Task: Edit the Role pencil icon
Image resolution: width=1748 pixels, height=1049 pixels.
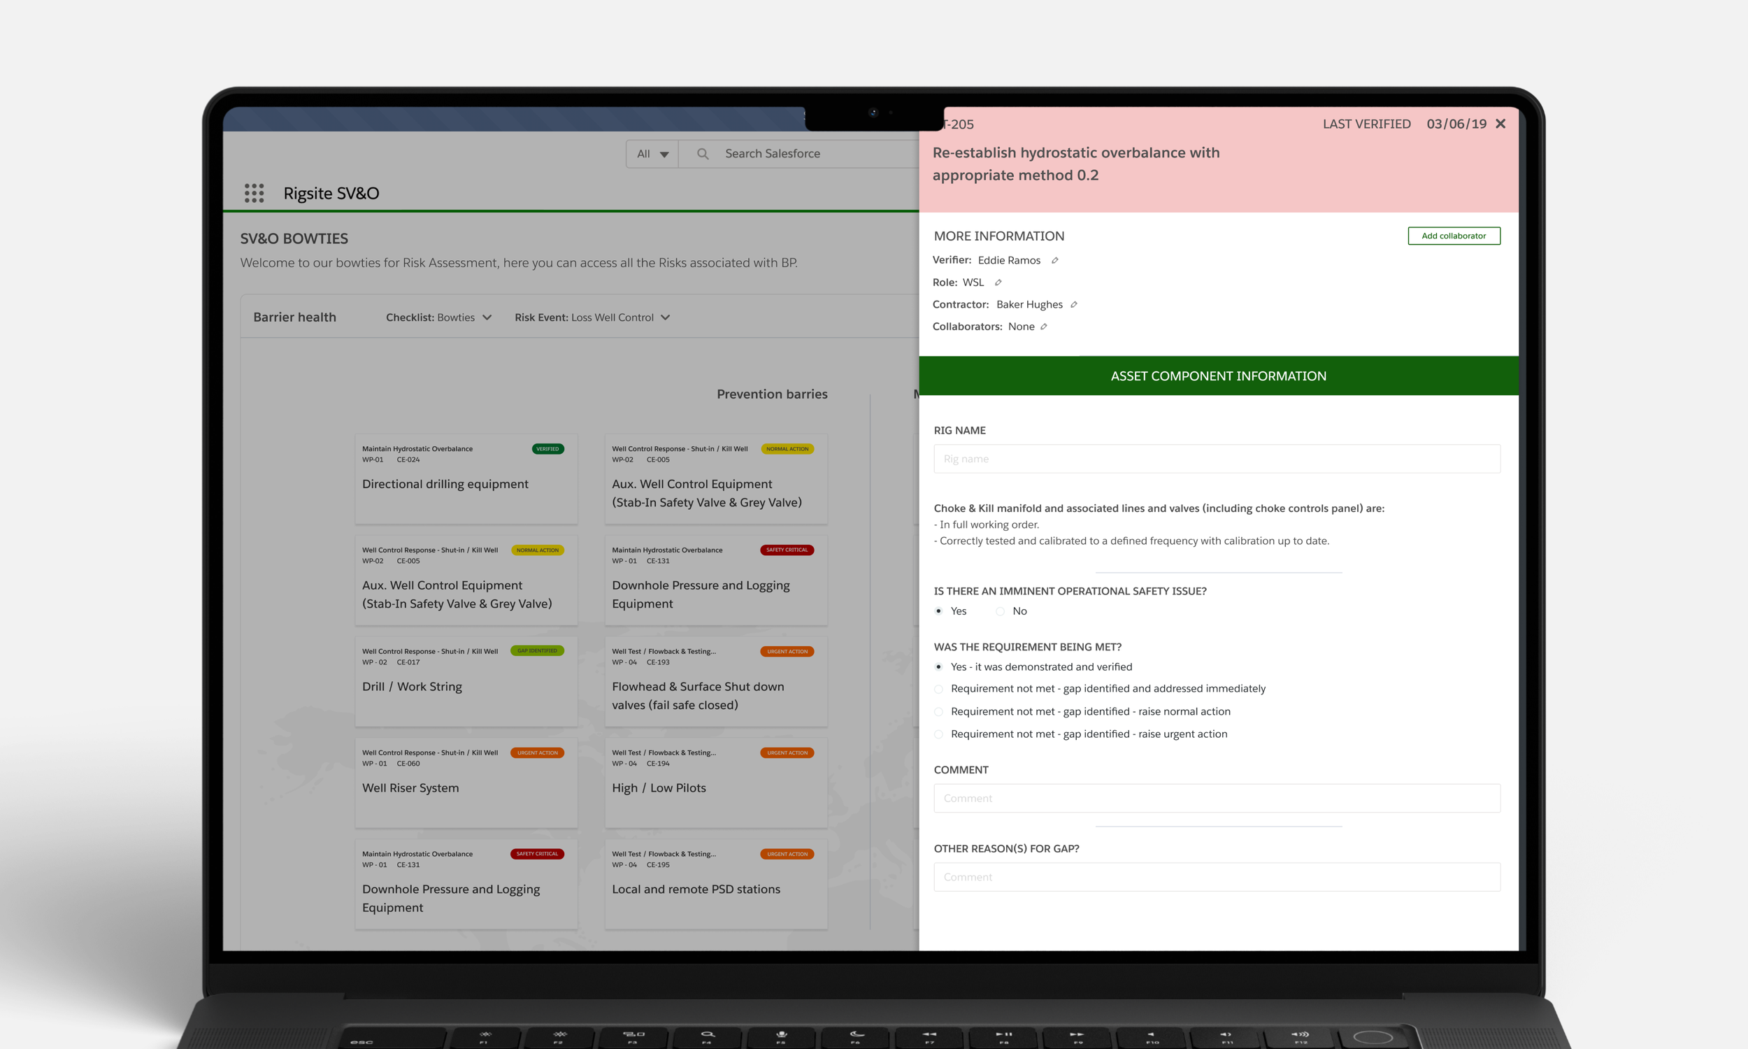Action: [x=998, y=282]
